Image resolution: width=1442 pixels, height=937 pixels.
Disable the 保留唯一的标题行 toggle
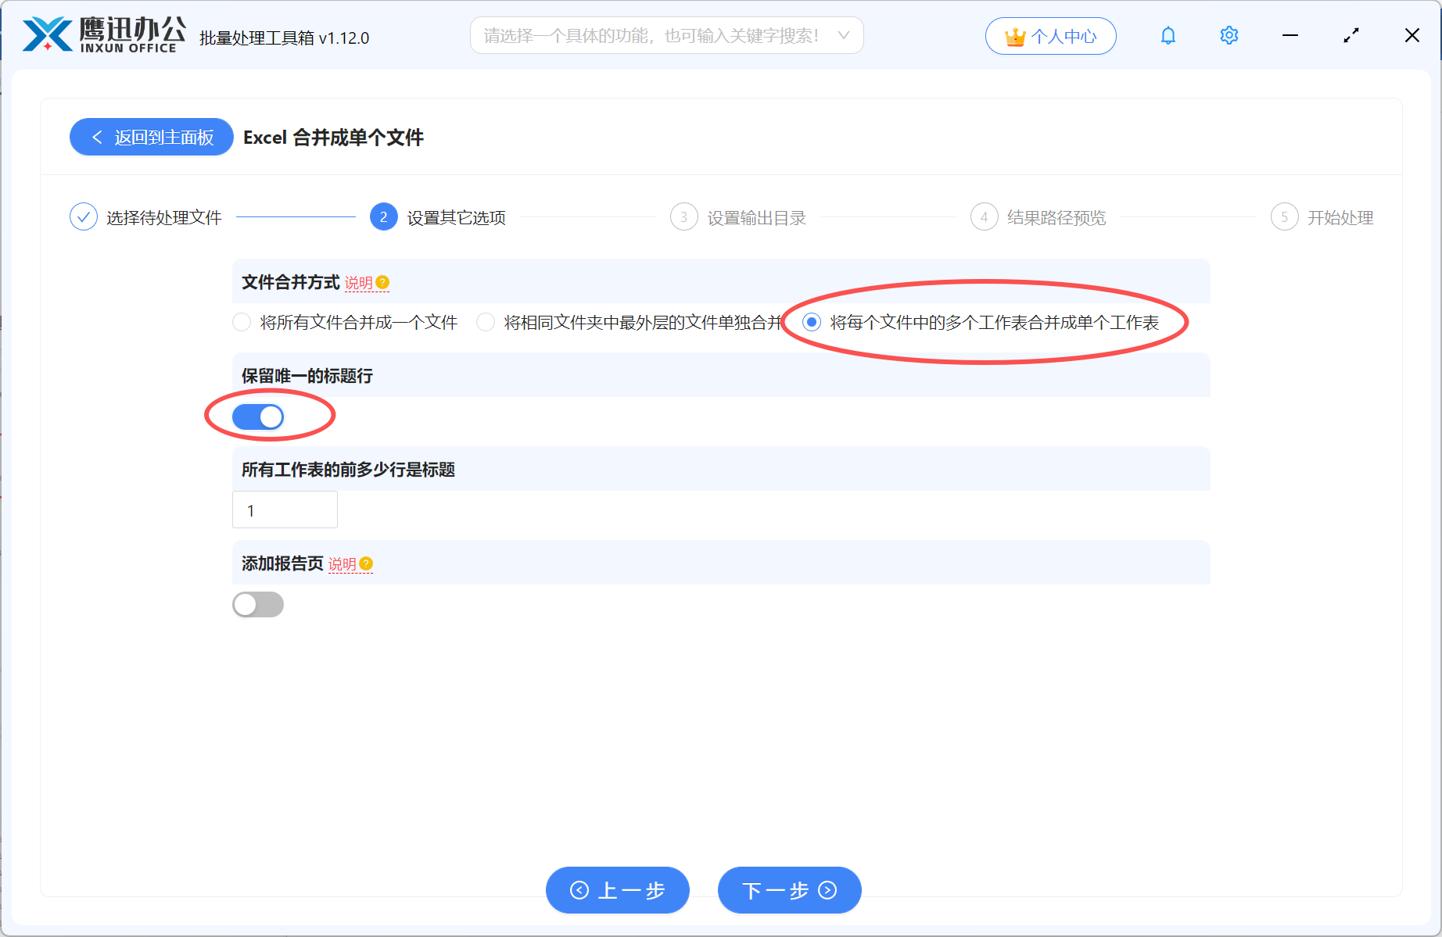click(x=258, y=417)
